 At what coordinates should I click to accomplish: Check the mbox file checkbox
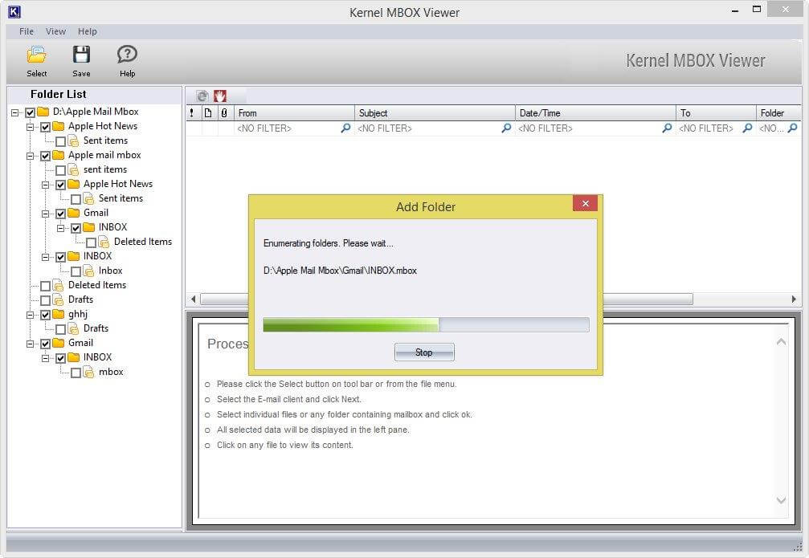(x=76, y=373)
